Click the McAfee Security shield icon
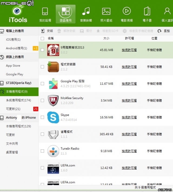Screen dimensions: 173x192 pyautogui.click(x=53, y=100)
